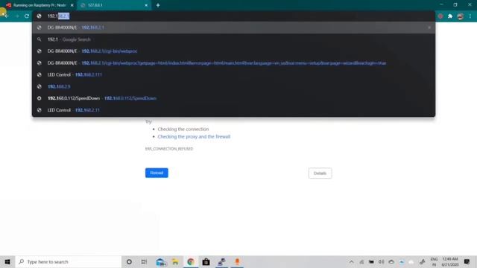Select the LED Control 192.168.2.111 suggestion
The image size is (477, 268).
point(233,74)
